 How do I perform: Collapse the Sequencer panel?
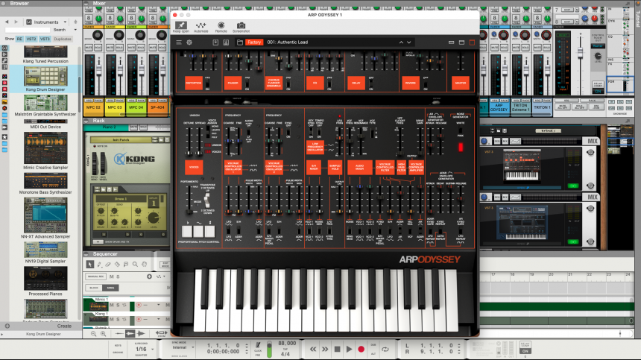(x=86, y=253)
